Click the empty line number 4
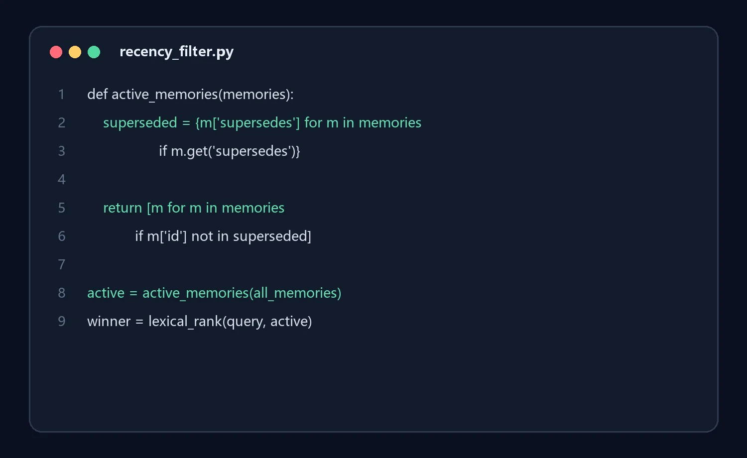Viewport: 747px width, 458px height. pyautogui.click(x=61, y=179)
